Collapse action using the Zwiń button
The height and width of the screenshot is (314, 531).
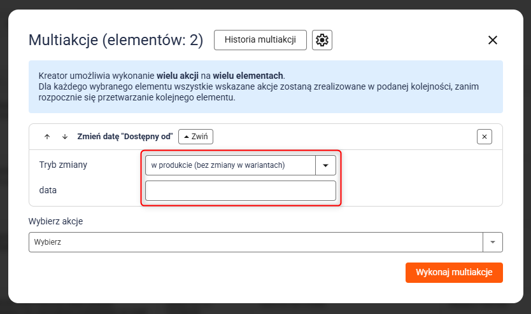tap(195, 137)
